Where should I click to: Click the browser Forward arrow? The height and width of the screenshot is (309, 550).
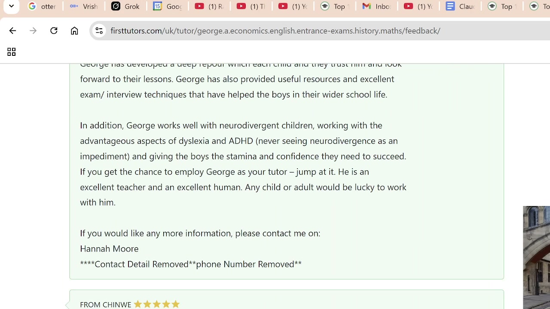[x=33, y=31]
